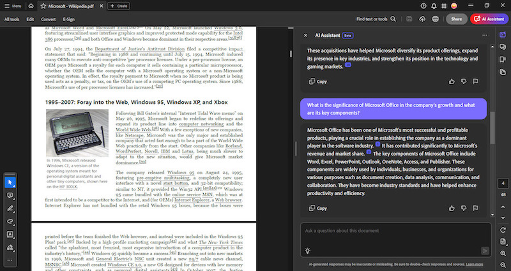Click the Share button
The width and height of the screenshot is (511, 271).
click(456, 19)
